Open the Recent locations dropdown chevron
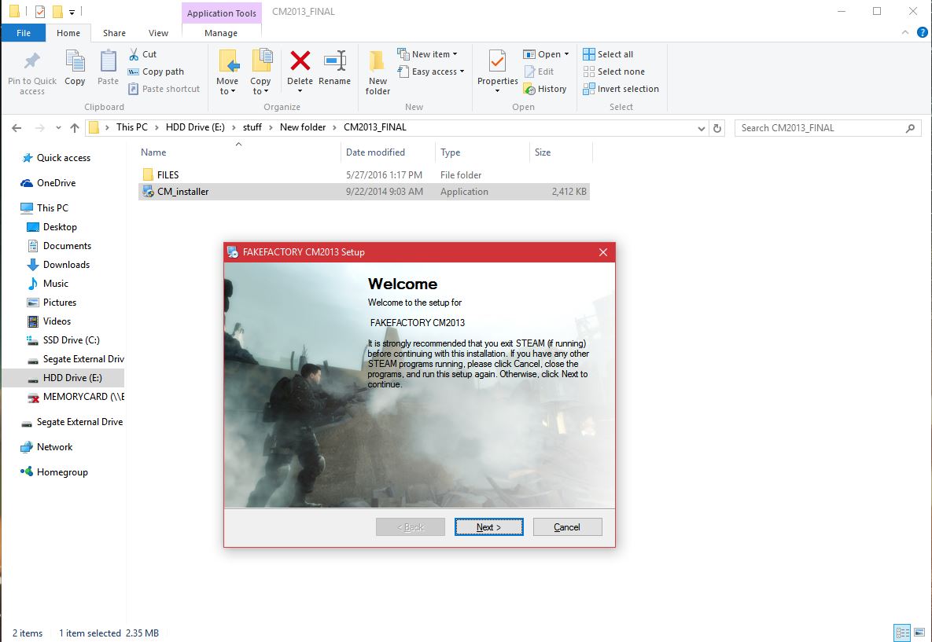932x642 pixels. coord(58,127)
